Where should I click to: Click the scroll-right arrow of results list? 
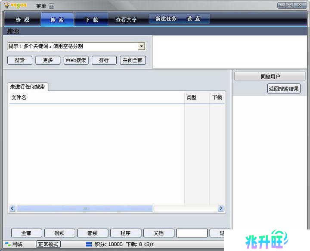tap(221, 208)
